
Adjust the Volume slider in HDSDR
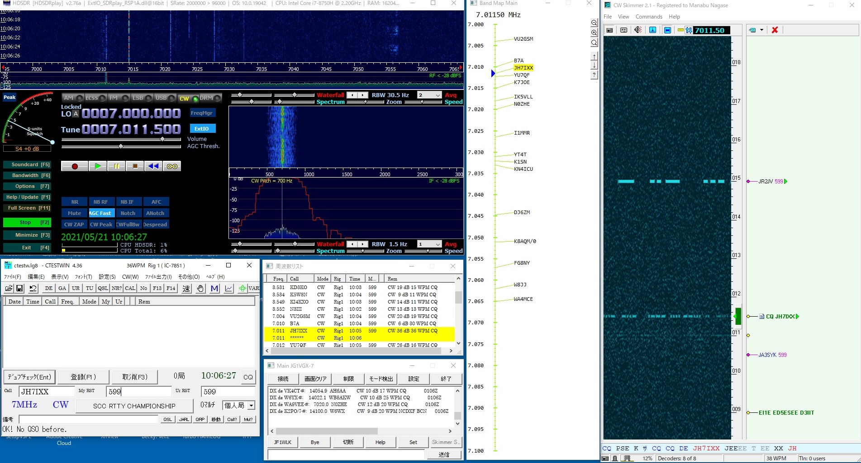pyautogui.click(x=121, y=140)
